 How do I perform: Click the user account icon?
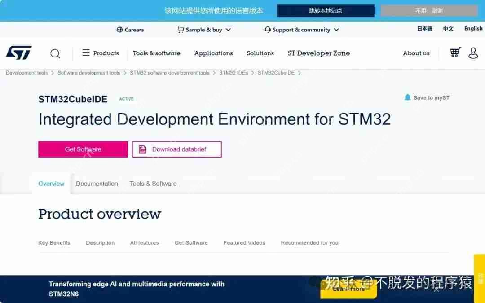point(473,53)
